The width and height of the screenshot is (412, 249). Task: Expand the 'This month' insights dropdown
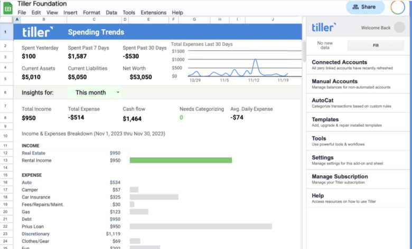click(x=118, y=92)
